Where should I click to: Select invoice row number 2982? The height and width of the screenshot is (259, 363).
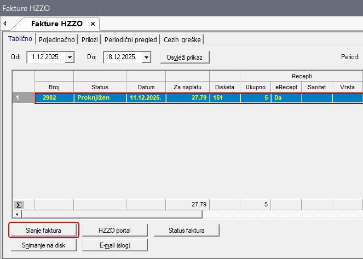click(54, 97)
